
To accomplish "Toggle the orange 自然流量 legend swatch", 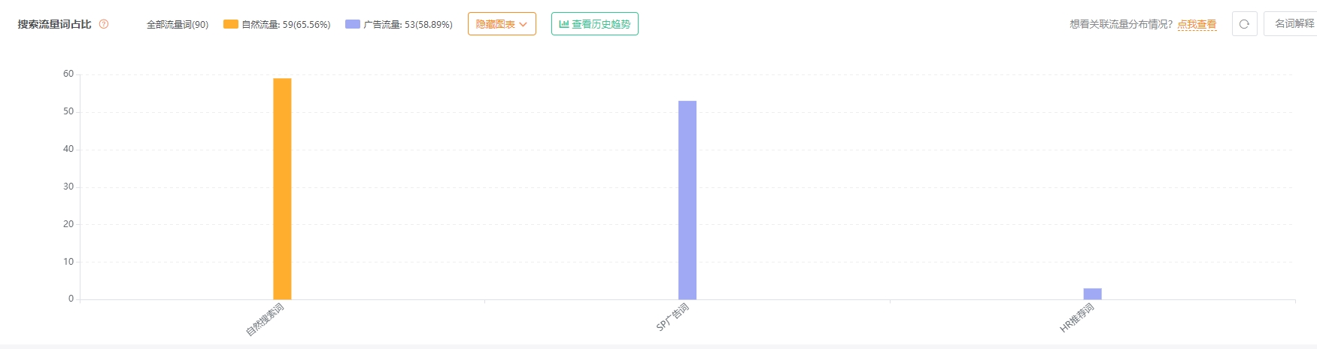I will (231, 24).
